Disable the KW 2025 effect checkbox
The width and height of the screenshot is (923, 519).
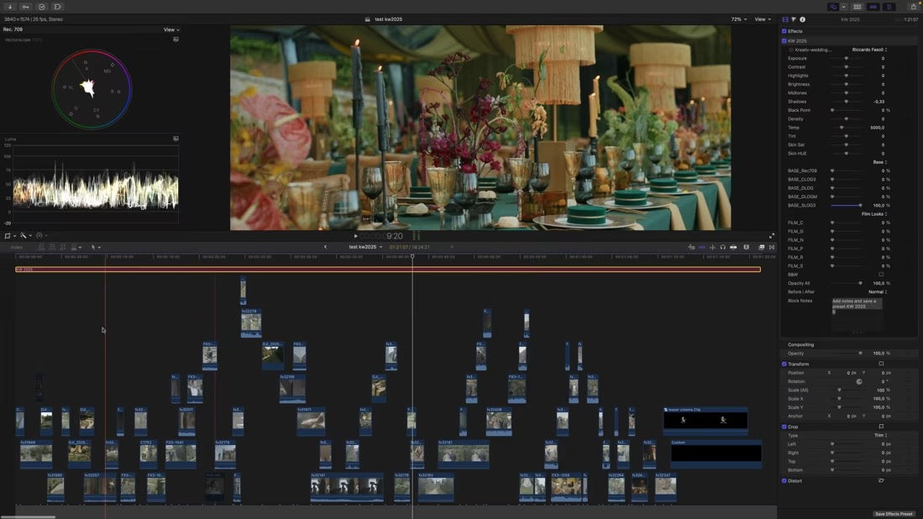point(784,40)
